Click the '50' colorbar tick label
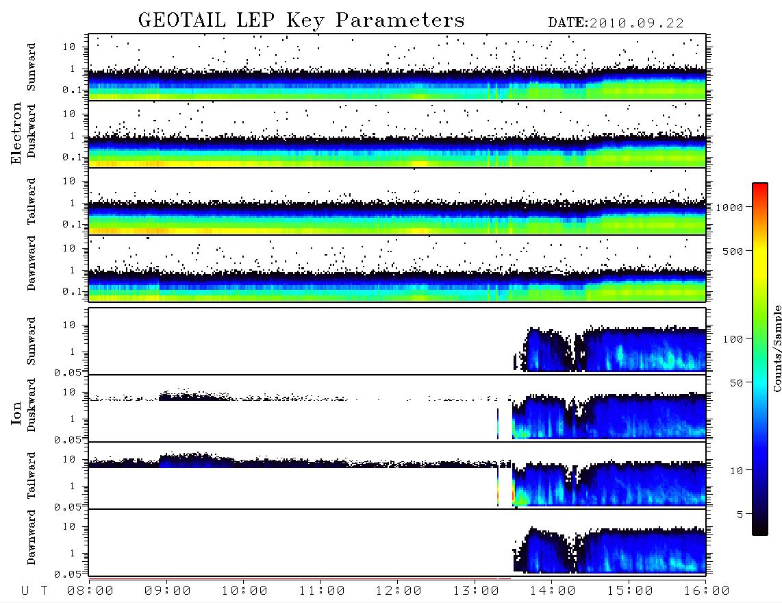782x603 pixels. (x=735, y=383)
